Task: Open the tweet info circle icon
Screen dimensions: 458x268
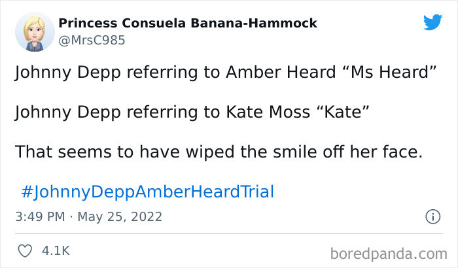Action: click(x=432, y=217)
